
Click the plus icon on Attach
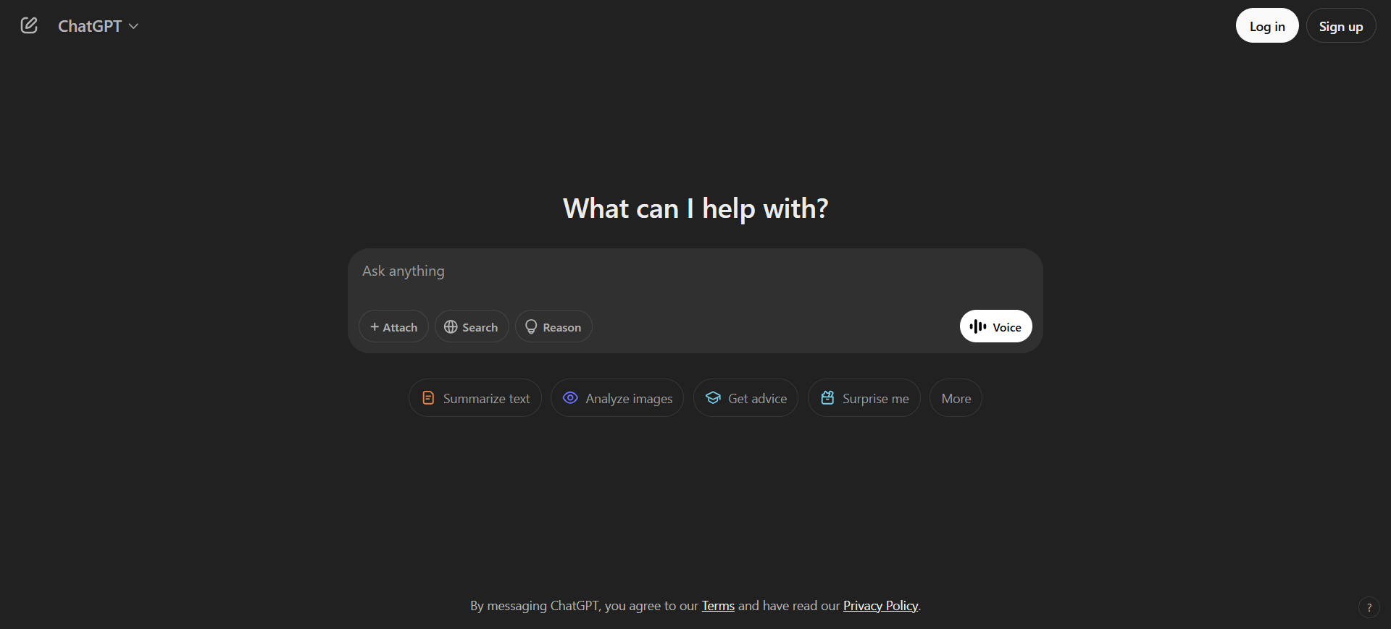tap(375, 327)
